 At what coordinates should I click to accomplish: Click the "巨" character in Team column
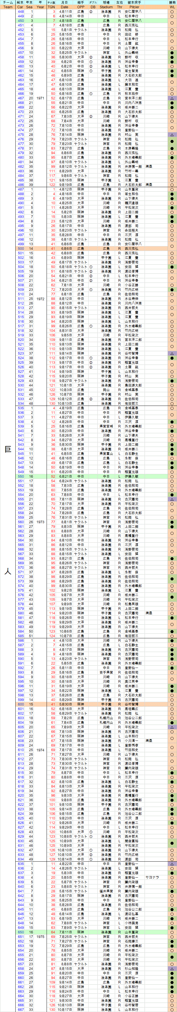tap(8, 449)
